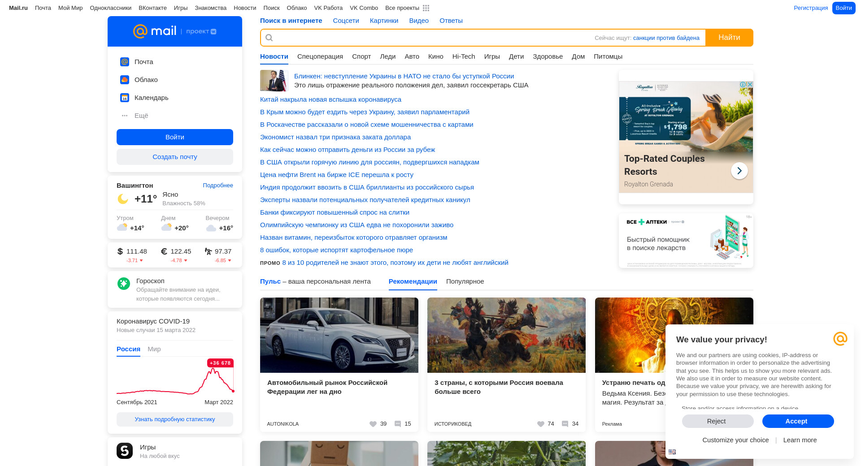
Task: Click the Почта mail icon in sidebar
Action: (125, 62)
